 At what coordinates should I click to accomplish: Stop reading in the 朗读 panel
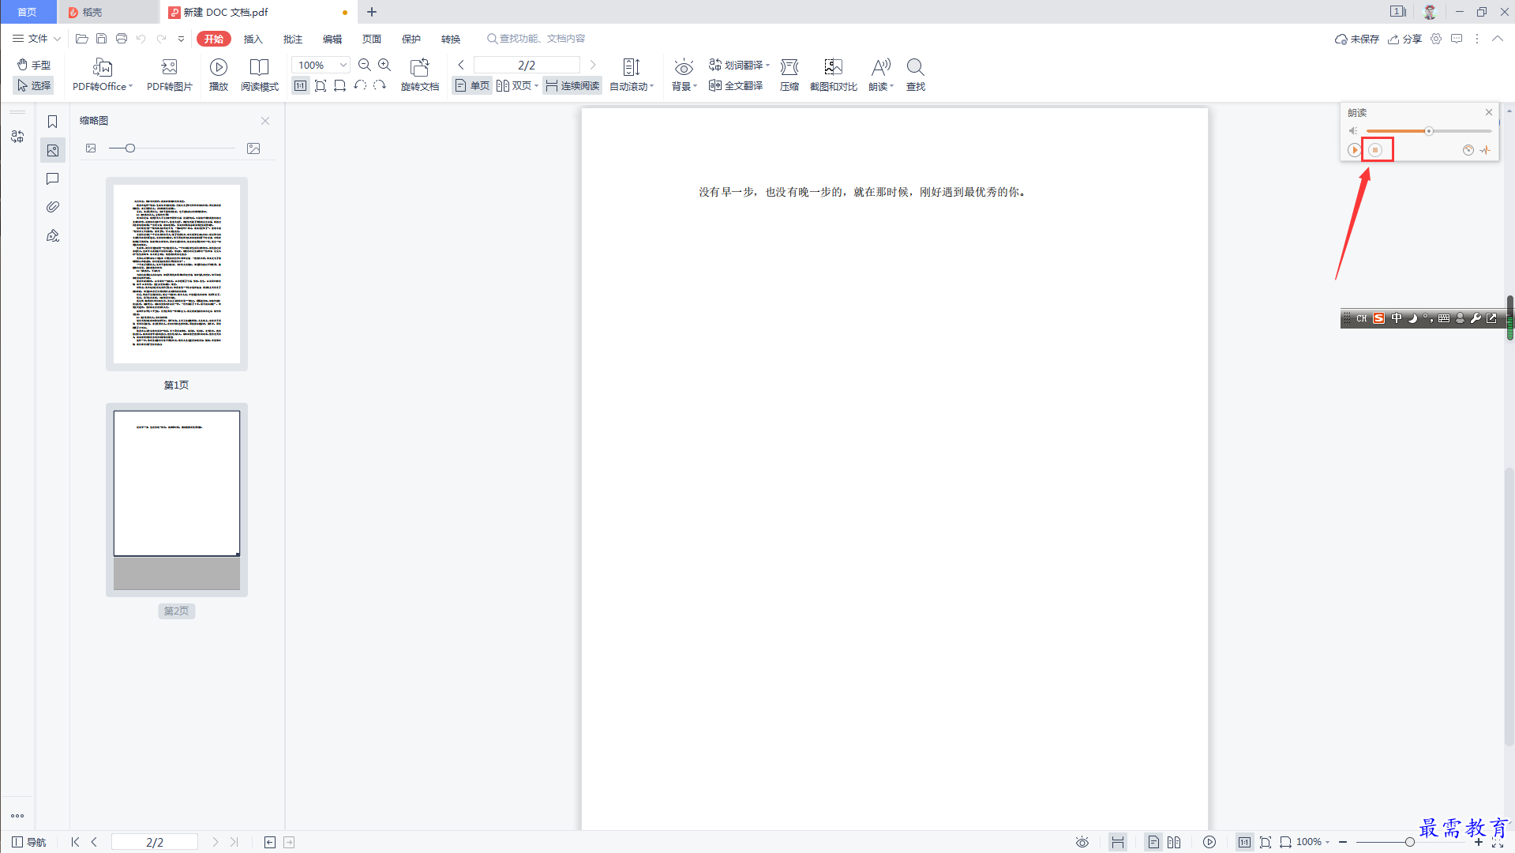(x=1375, y=150)
